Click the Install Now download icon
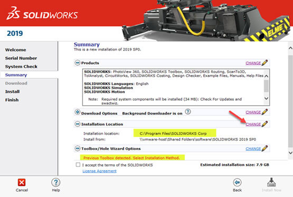Image resolution: width=293 pixels, height=197 pixels. click(271, 182)
